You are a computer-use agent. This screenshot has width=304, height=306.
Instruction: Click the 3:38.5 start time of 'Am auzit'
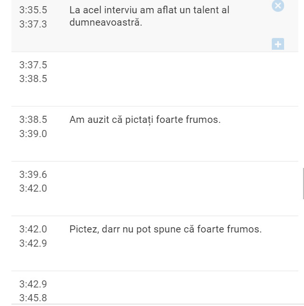33,120
